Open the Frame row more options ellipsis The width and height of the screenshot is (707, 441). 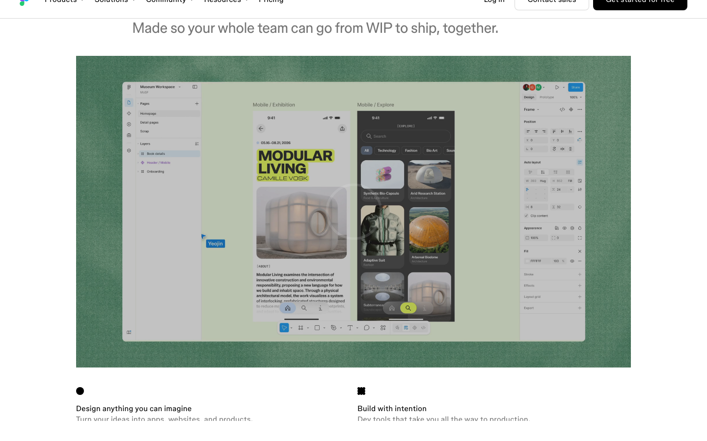point(580,109)
